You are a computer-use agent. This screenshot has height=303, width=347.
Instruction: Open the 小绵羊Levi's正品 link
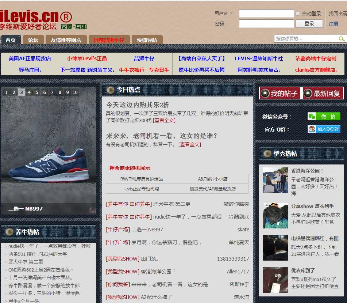87,58
